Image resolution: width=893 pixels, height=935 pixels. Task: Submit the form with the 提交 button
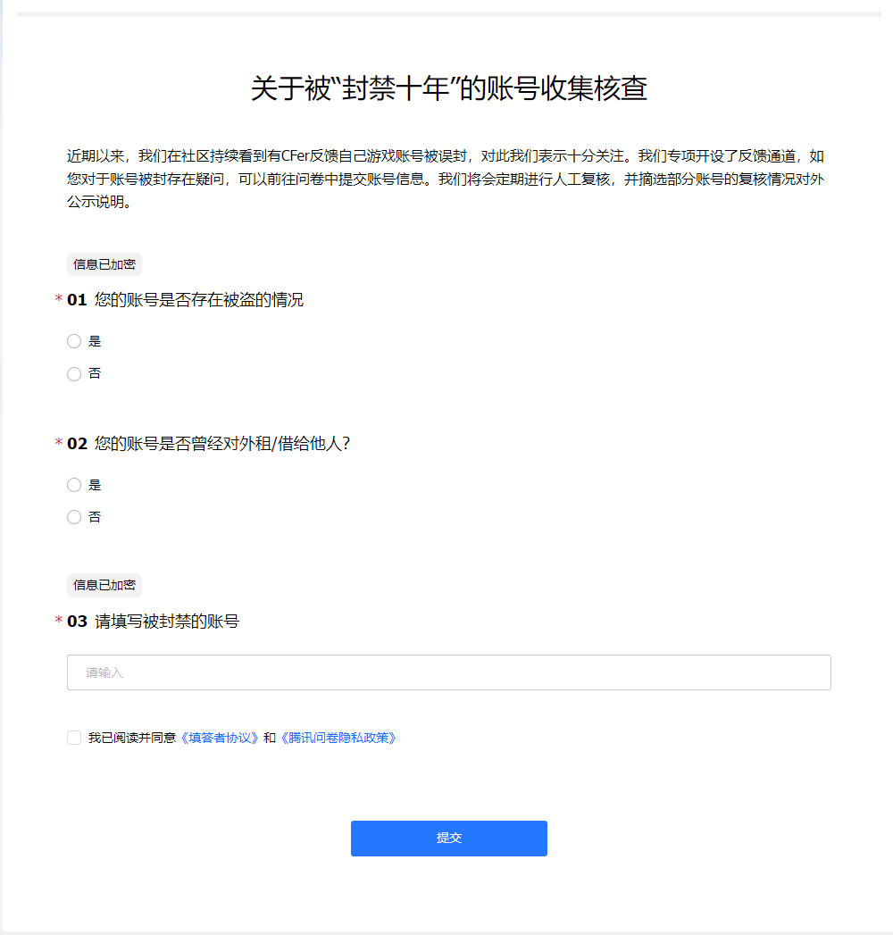(x=449, y=839)
